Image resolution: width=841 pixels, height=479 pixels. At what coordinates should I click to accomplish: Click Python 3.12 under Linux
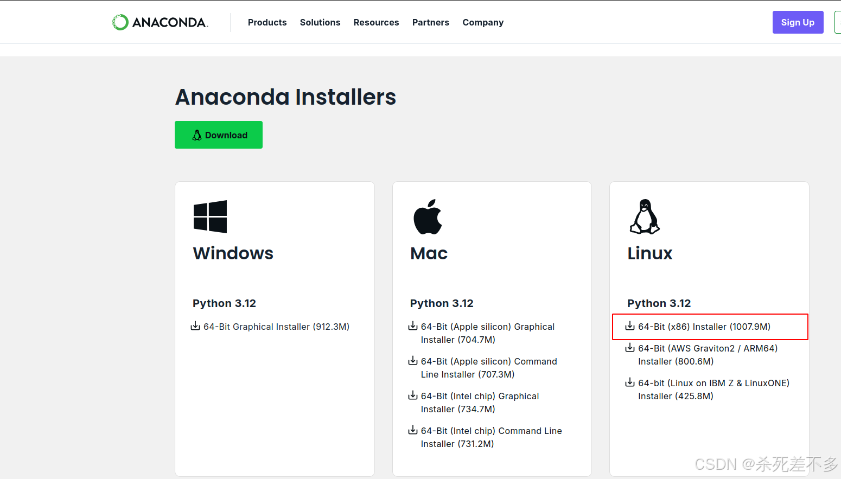659,303
